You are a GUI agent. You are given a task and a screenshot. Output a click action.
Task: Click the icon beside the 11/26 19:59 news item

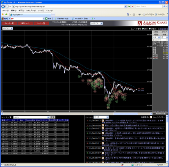(x=103, y=125)
